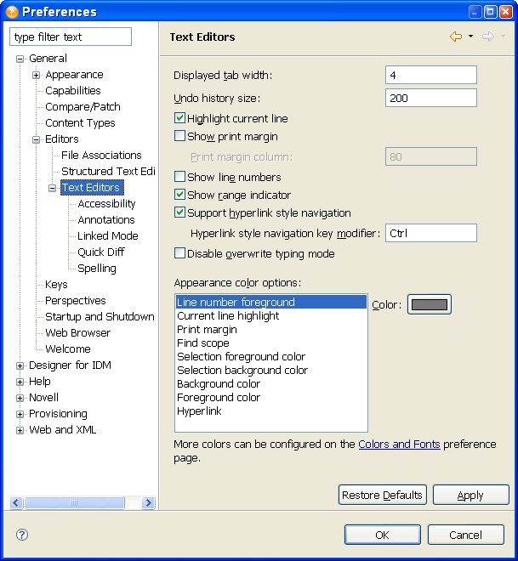Viewport: 518px width, 561px height.
Task: Expand the Appearance tree node
Action: 37,75
